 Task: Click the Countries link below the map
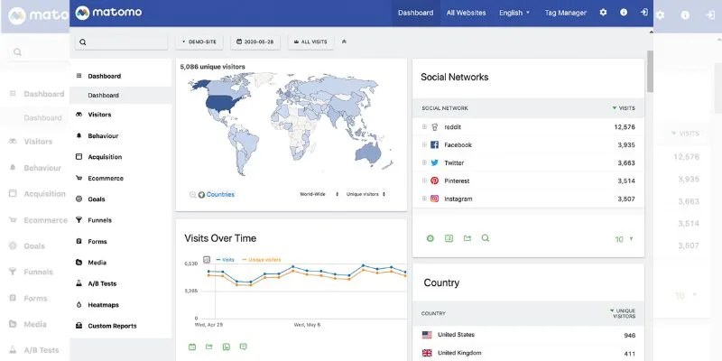(220, 194)
